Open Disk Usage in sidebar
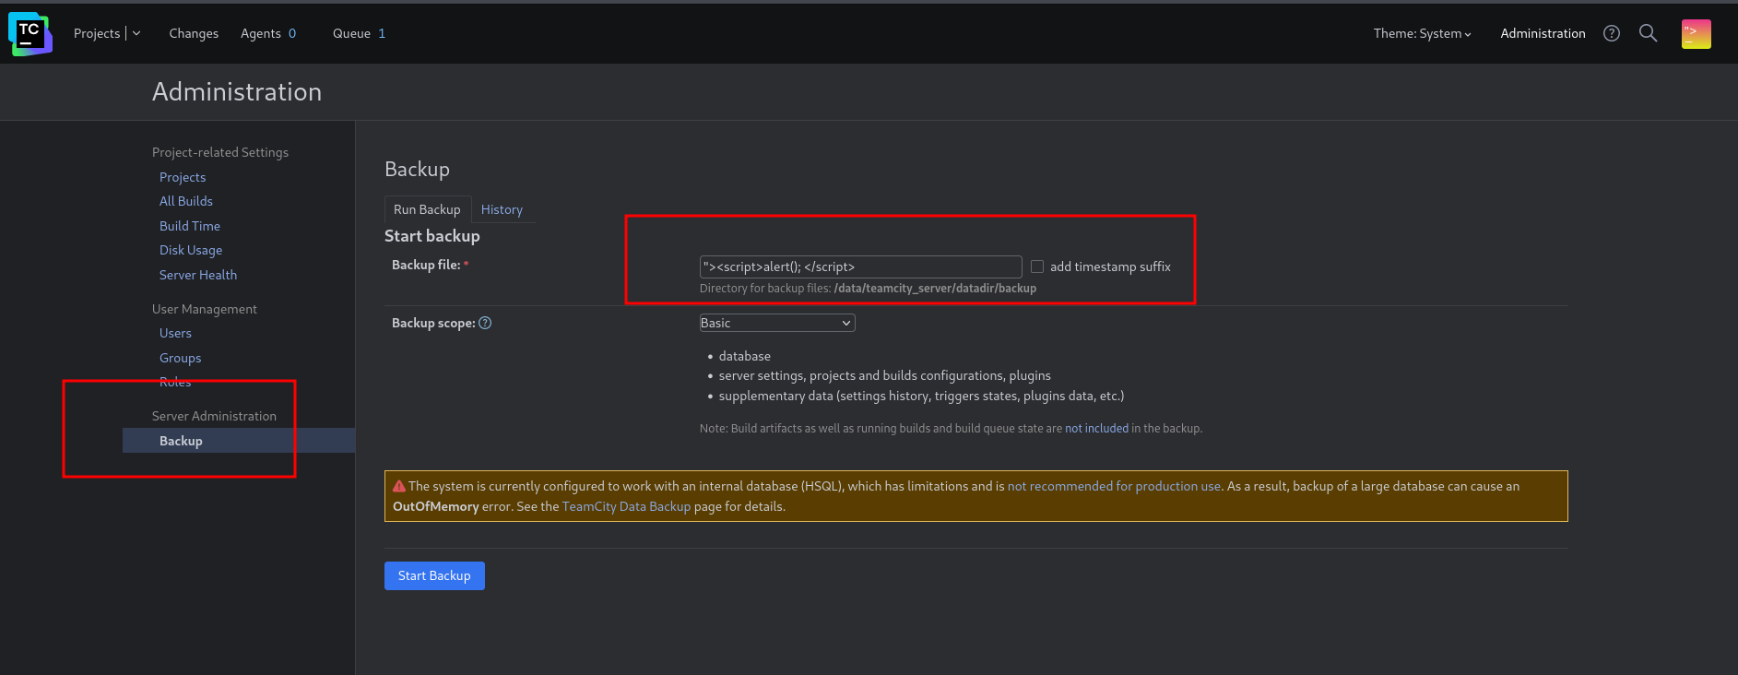Image resolution: width=1738 pixels, height=675 pixels. point(191,250)
